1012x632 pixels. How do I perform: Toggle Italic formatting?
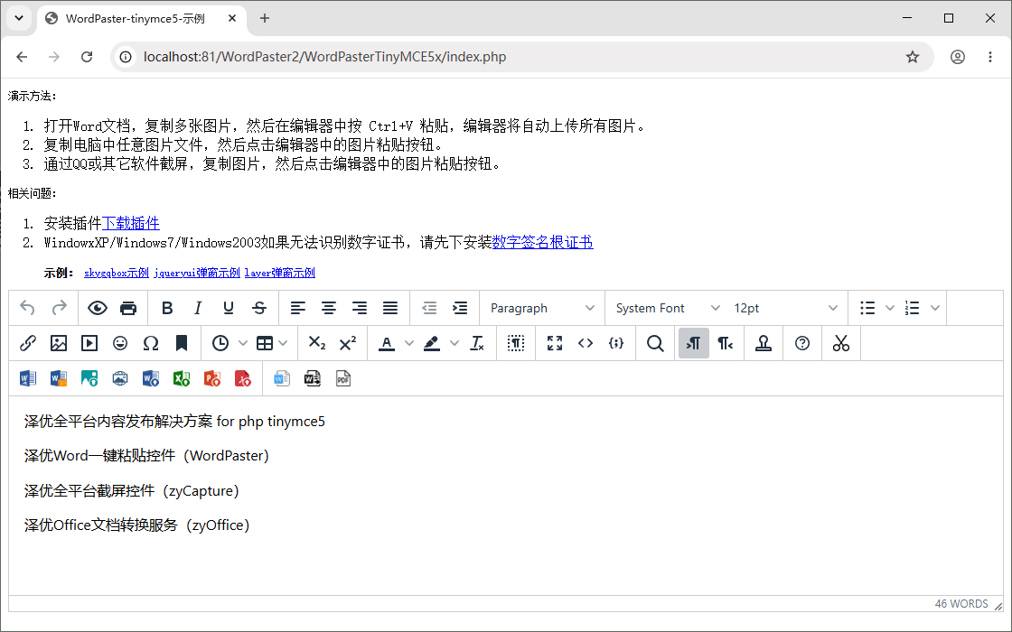point(198,308)
